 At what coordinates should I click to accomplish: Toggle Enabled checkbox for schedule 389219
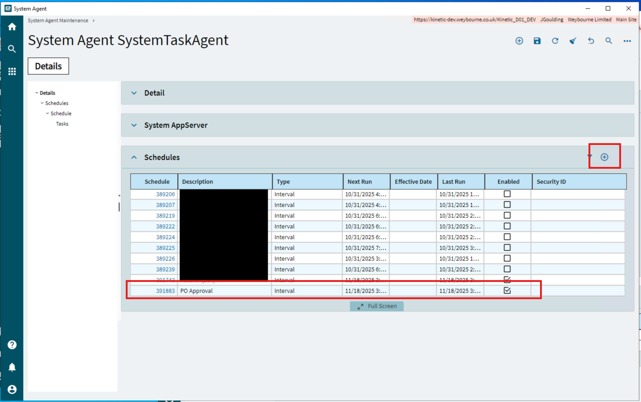coord(507,215)
